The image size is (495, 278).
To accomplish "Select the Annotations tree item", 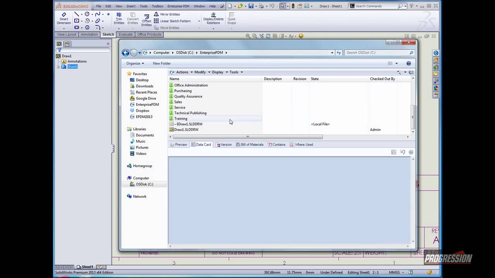I will (x=77, y=61).
